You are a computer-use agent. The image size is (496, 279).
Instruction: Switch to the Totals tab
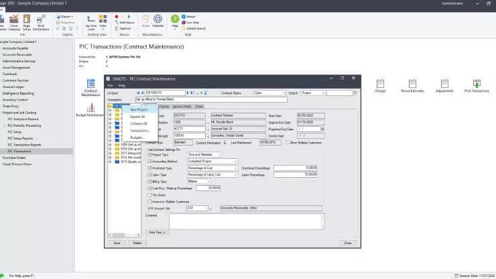199,107
